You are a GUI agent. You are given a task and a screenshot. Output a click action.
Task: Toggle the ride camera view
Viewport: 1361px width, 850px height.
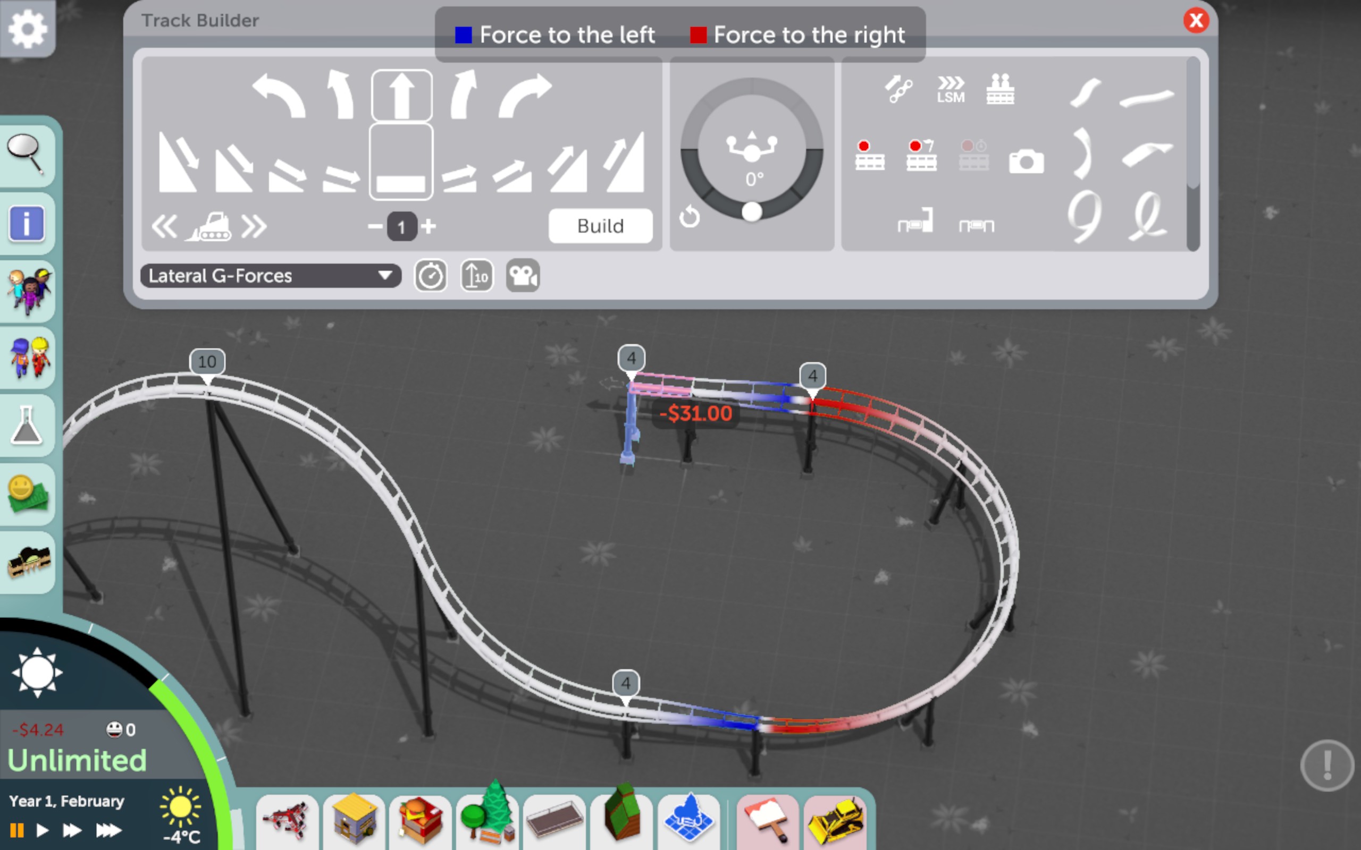(x=523, y=276)
